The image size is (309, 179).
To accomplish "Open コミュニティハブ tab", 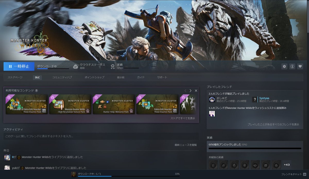I will tap(62, 77).
